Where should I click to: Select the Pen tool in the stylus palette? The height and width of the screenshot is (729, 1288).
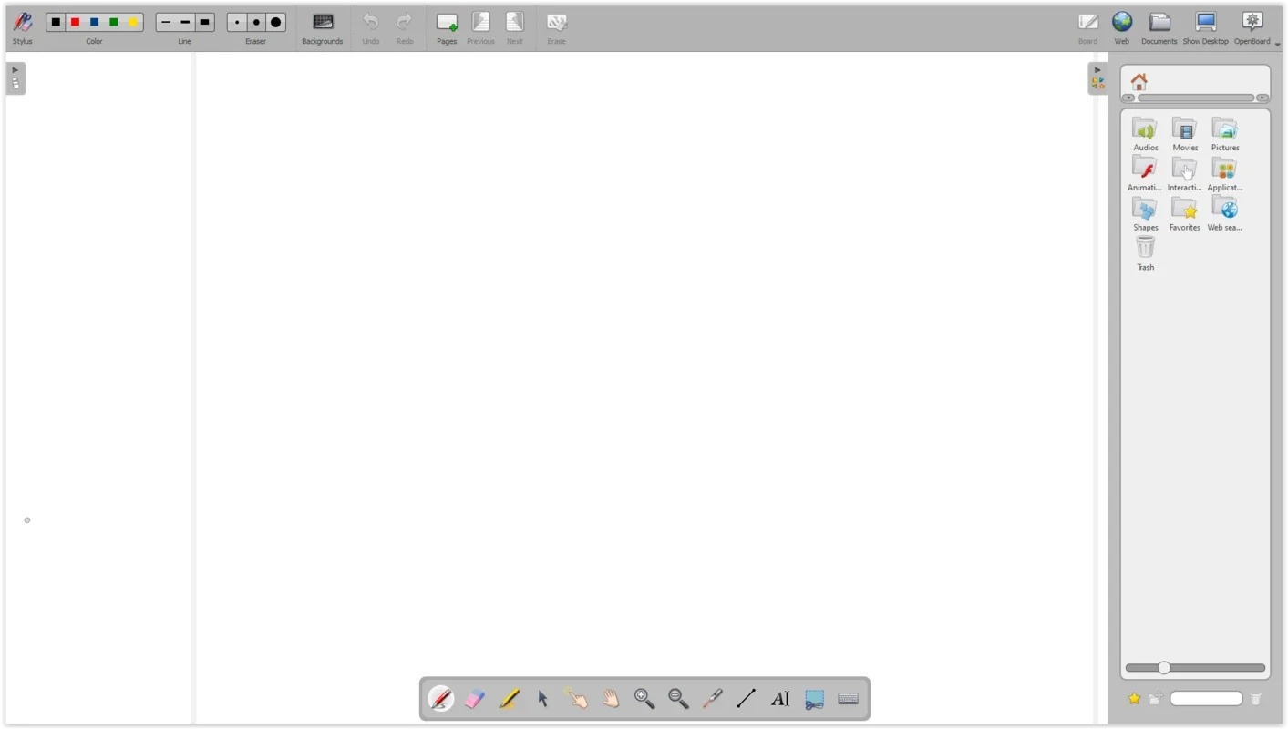441,698
